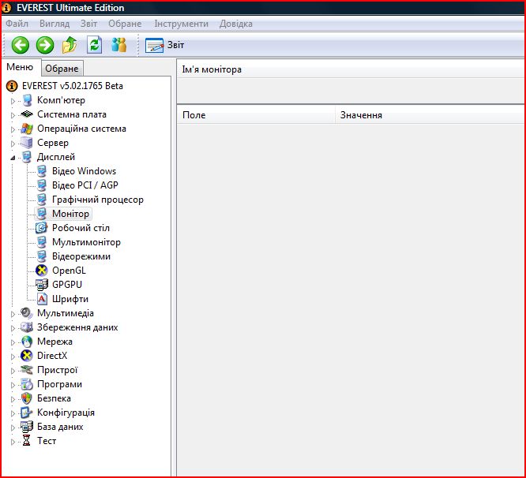
Task: Open the GPGPU tree item
Action: [66, 285]
